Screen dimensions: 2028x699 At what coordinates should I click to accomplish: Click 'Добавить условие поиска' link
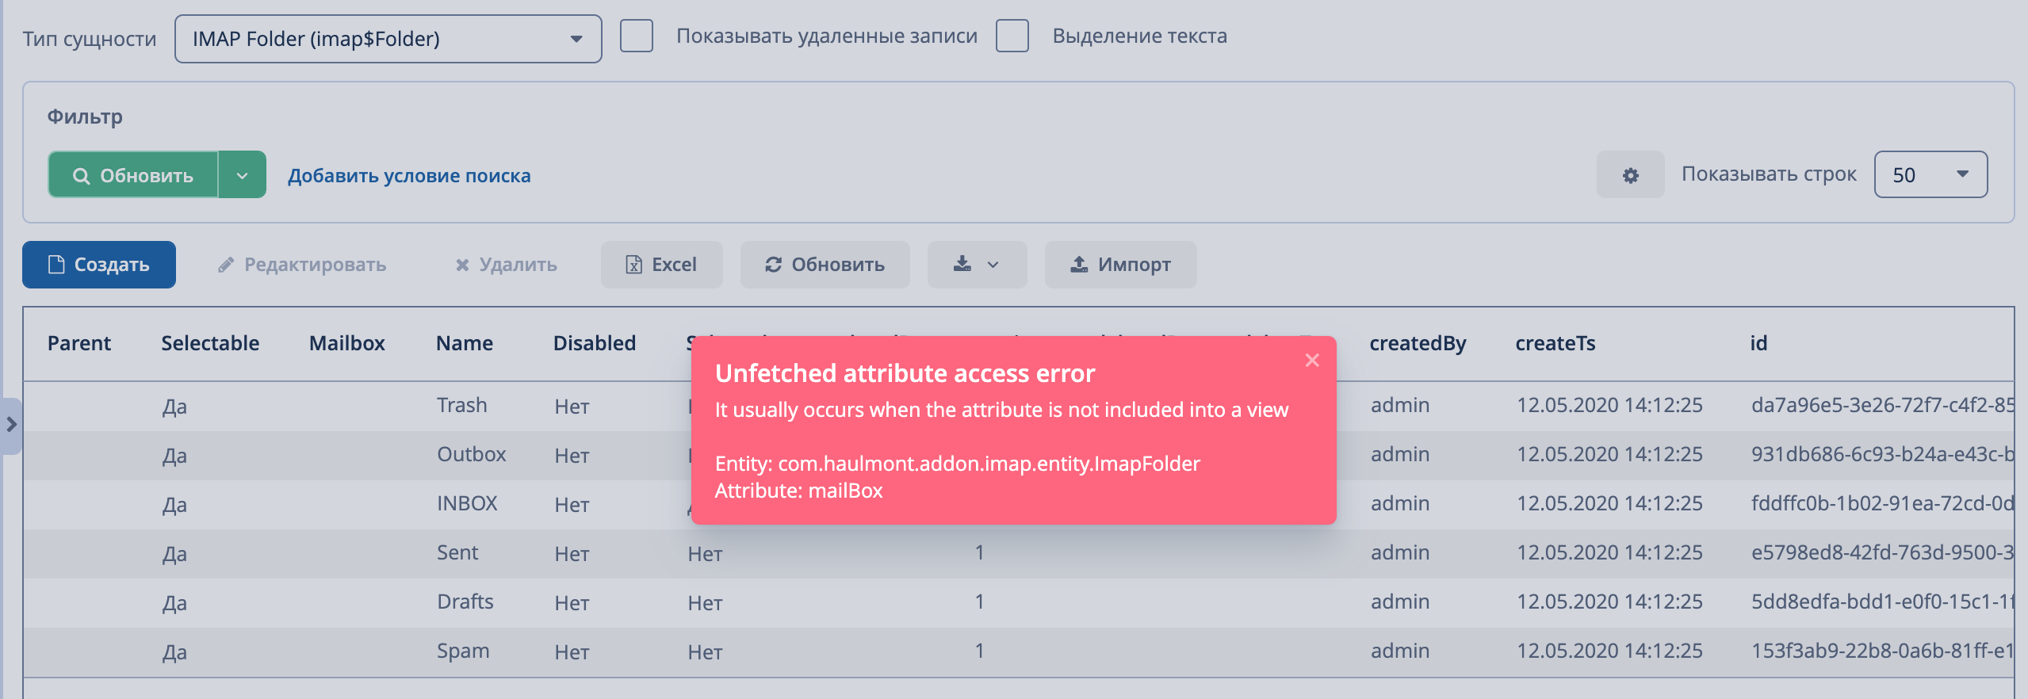coord(409,175)
